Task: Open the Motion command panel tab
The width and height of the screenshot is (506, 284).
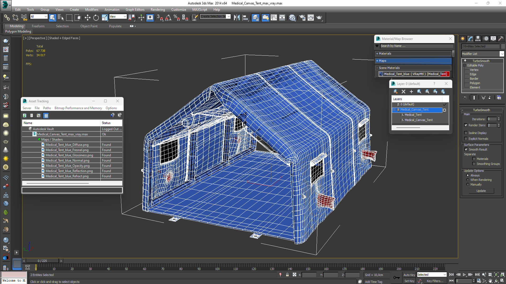Action: click(x=486, y=39)
